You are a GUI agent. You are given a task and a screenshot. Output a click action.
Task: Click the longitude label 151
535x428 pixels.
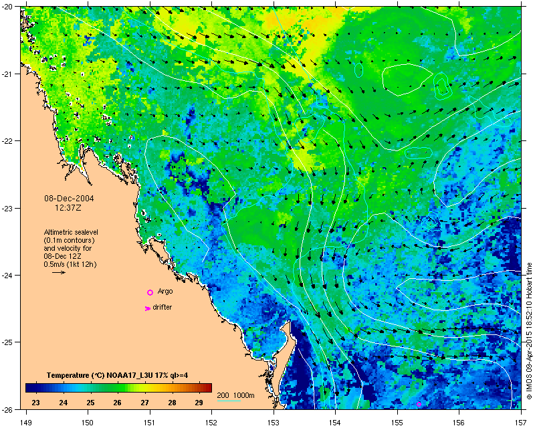[150, 423]
